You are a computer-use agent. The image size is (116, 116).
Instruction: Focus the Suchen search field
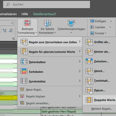coord(46,4)
